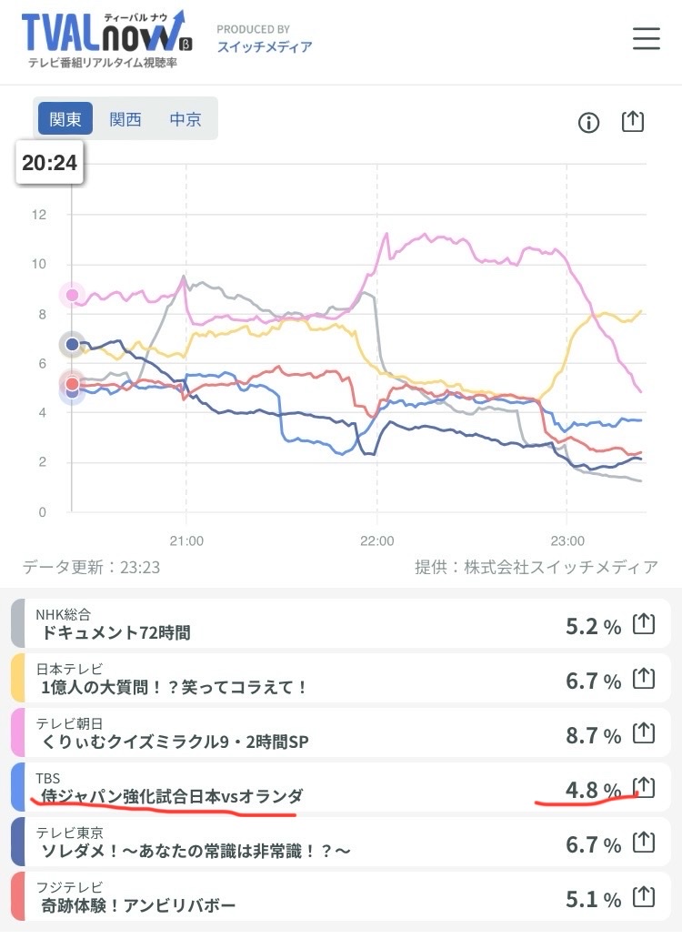
Task: Share the テレビ東京 program rating
Action: 644,843
